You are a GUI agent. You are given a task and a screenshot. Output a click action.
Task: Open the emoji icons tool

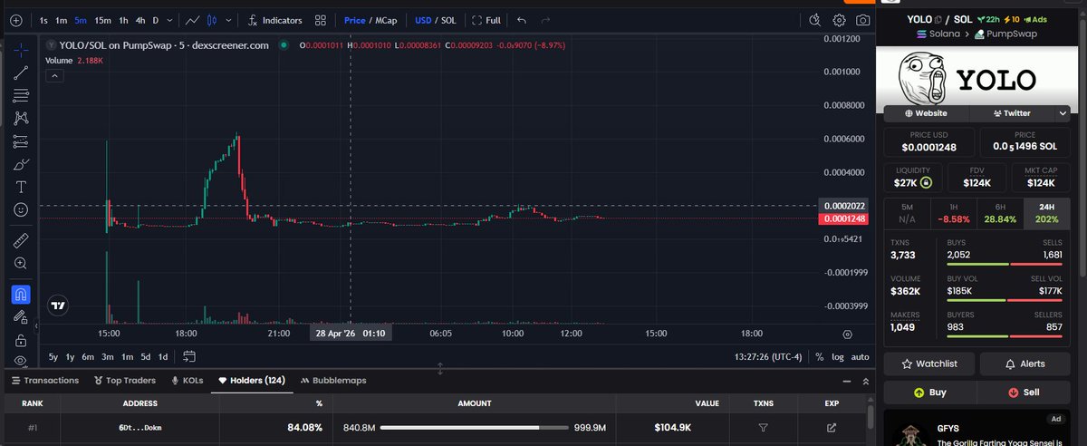[x=20, y=209]
